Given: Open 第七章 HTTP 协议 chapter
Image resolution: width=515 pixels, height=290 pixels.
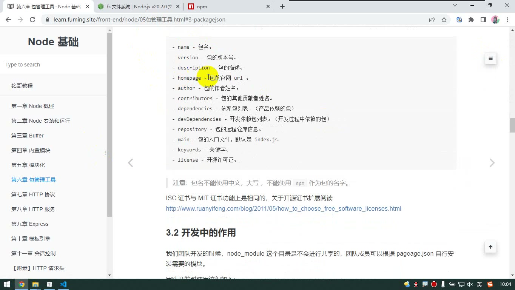Looking at the screenshot, I should click(33, 194).
